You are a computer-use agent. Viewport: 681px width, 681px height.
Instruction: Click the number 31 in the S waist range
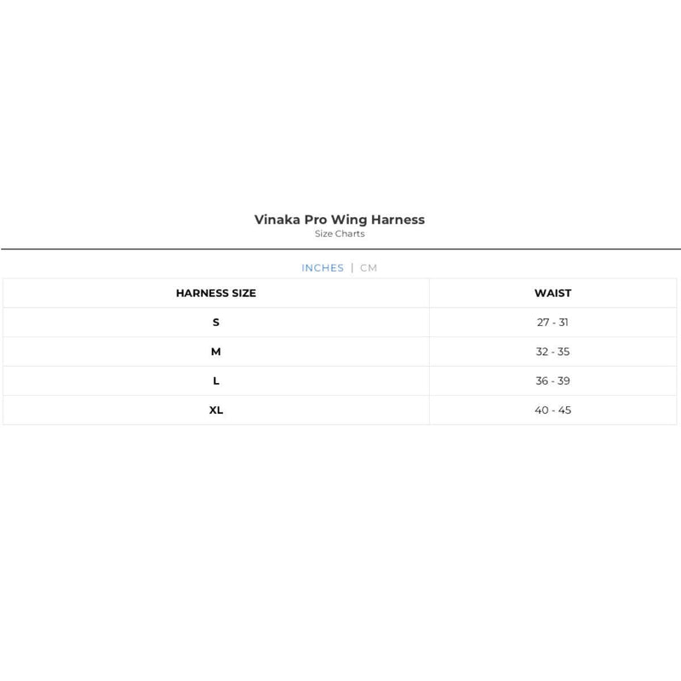(564, 323)
